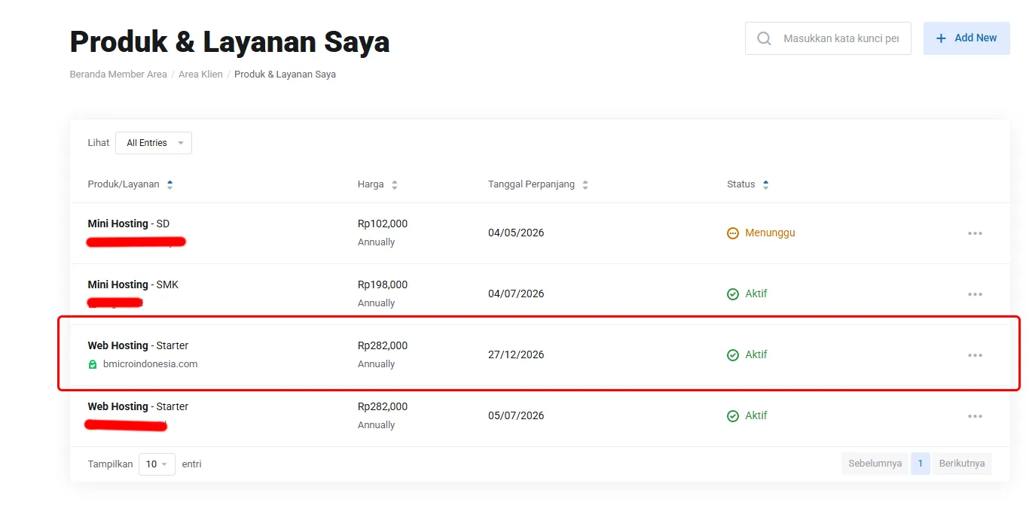The image size is (1029, 514).
Task: Open the Tampilkan 10 entries dropdown
Action: tap(157, 464)
